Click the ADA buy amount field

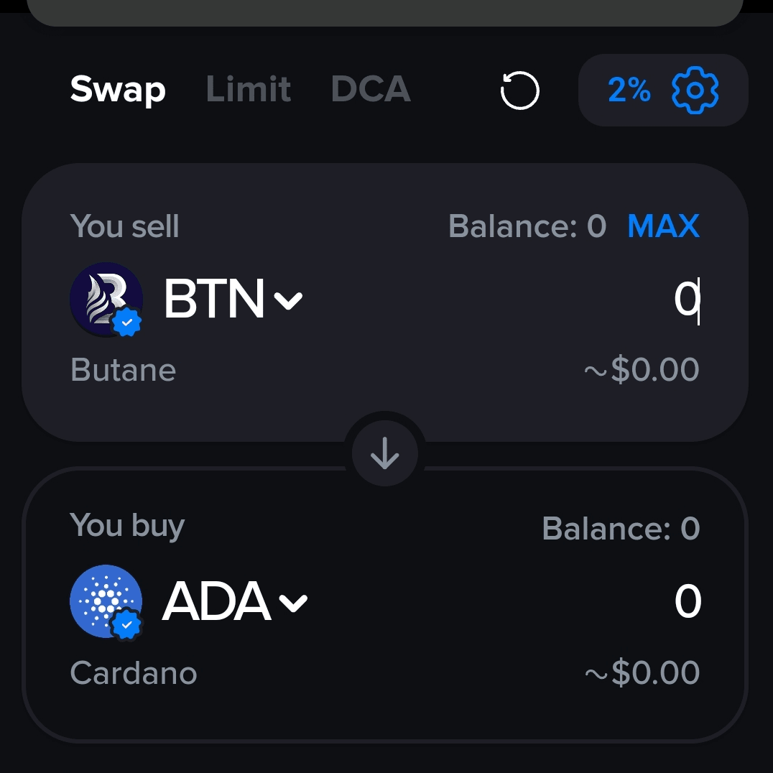click(x=687, y=601)
